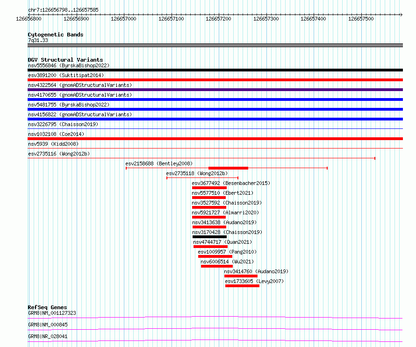Select the blue bar under nsv4170655
Image resolution: width=416 pixels, height=347 pixels.
pyautogui.click(x=215, y=99)
